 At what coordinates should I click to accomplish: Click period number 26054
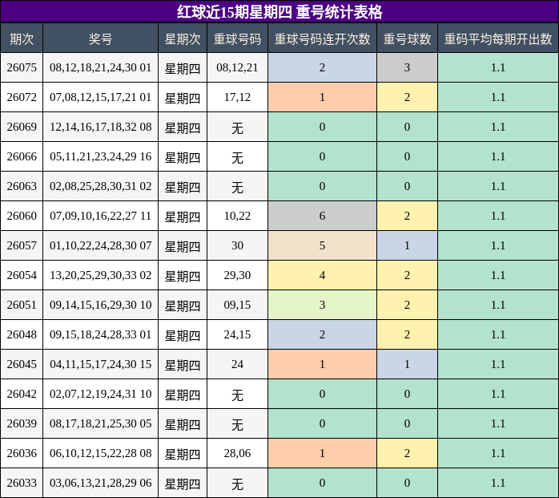22,275
